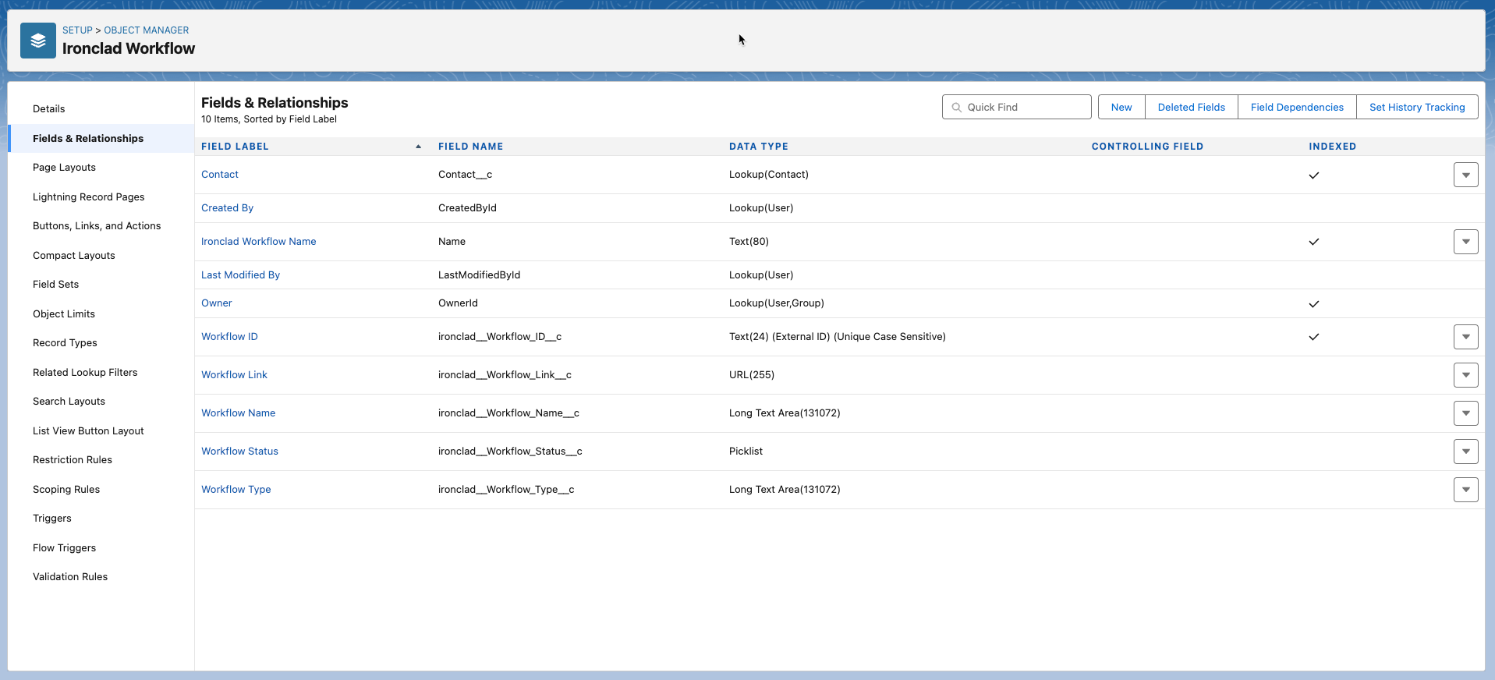Screen dimensions: 1495x680
Task: Click the URL(255) data type cell
Action: tap(752, 375)
